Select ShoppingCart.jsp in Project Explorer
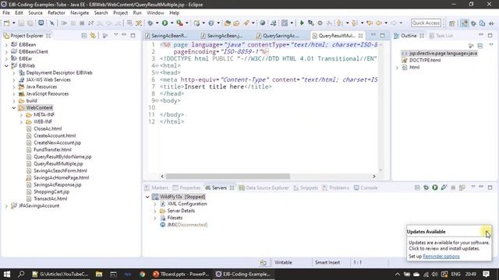Image resolution: width=499 pixels, height=280 pixels. (51, 192)
